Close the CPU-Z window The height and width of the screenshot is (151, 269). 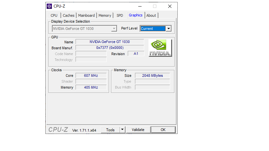pos(170,6)
